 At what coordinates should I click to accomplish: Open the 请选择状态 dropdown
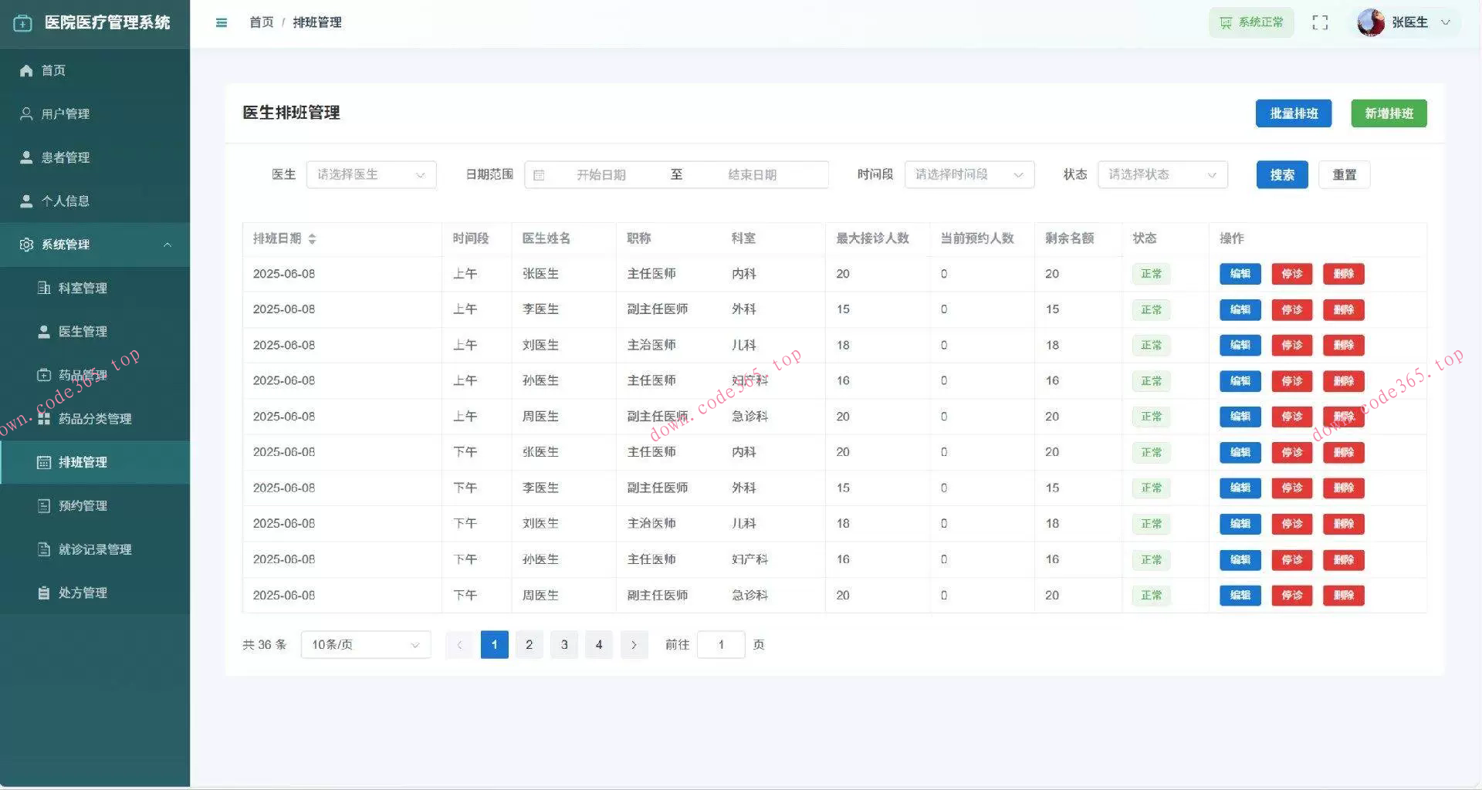[x=1162, y=174]
